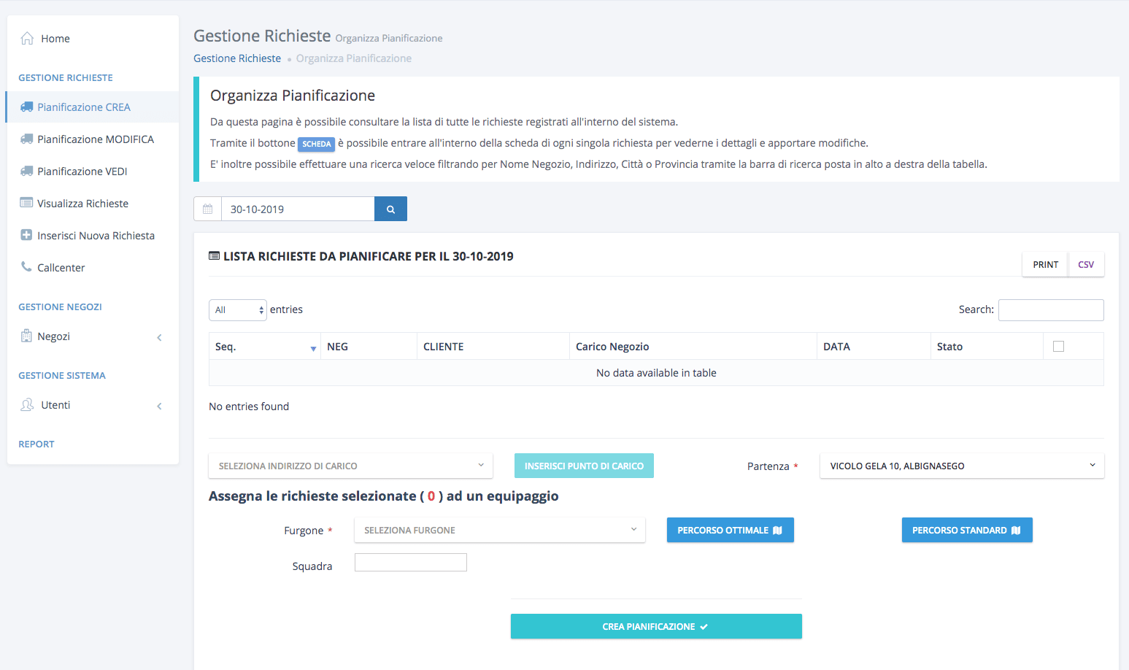
Task: Click the Crea Pianificazione button
Action: tap(655, 626)
